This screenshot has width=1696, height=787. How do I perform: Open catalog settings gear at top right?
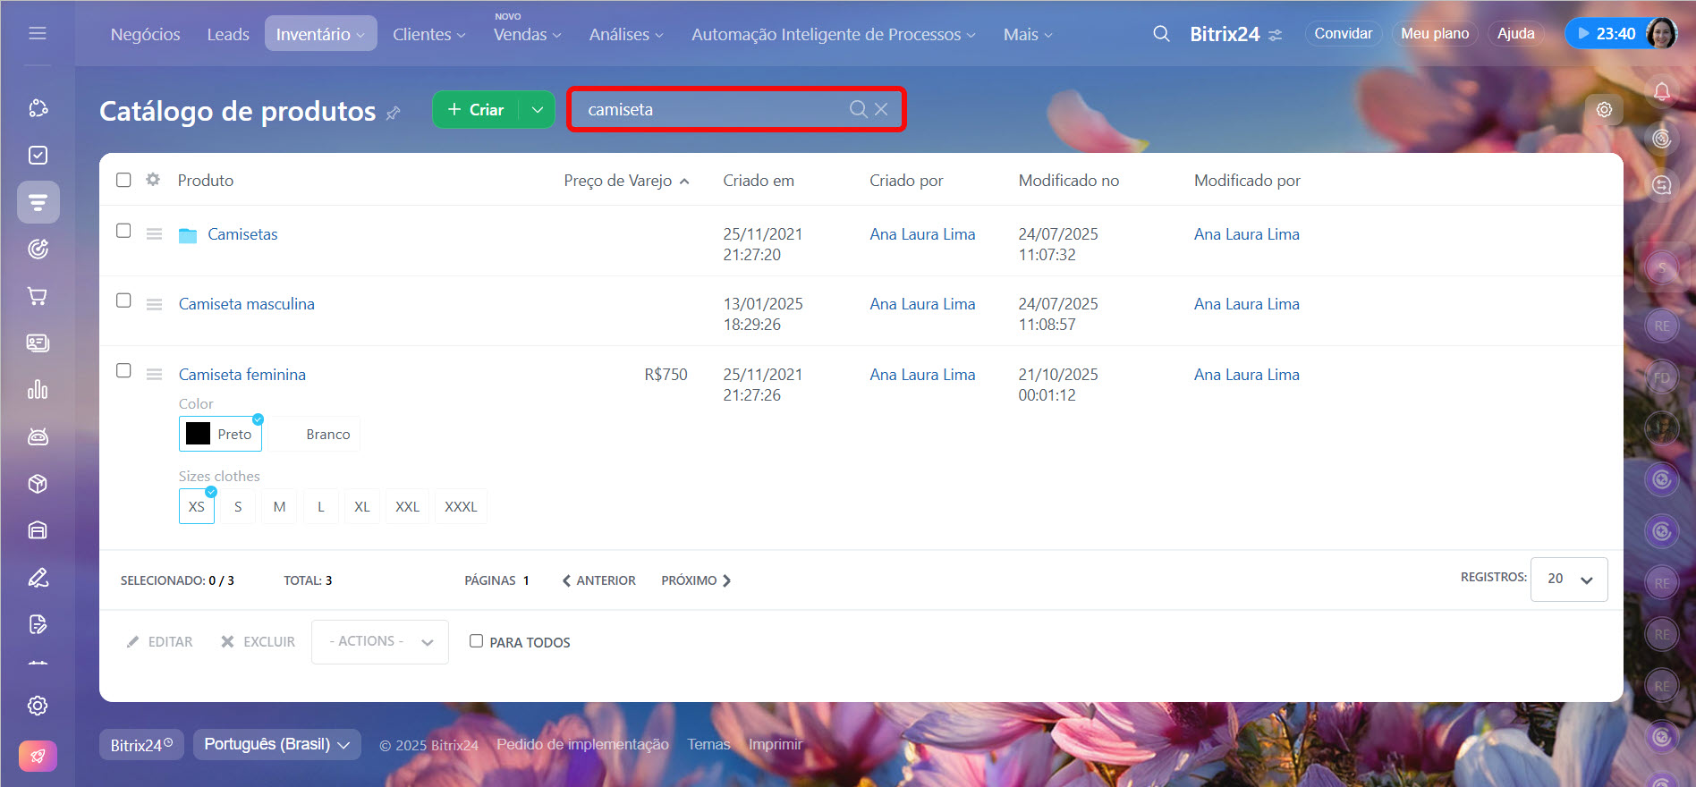coord(1604,109)
